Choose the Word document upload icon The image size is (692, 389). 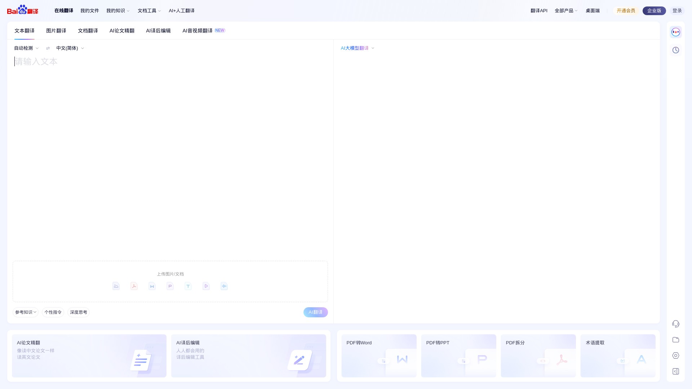(x=152, y=286)
